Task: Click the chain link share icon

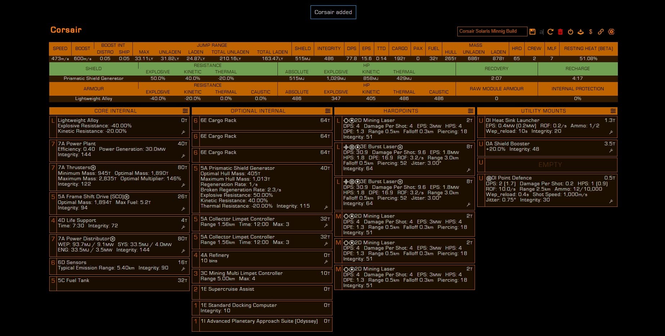Action: (601, 32)
